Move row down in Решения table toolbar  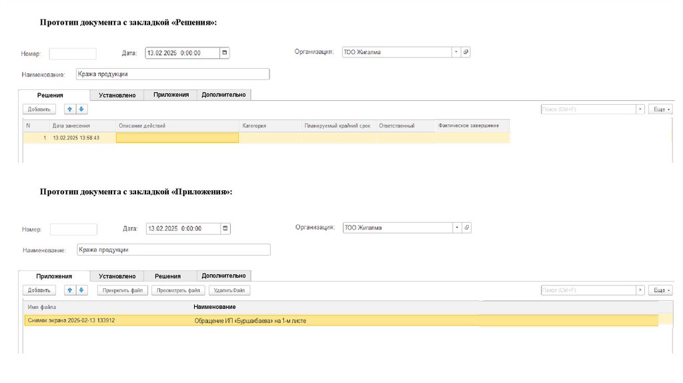point(81,109)
